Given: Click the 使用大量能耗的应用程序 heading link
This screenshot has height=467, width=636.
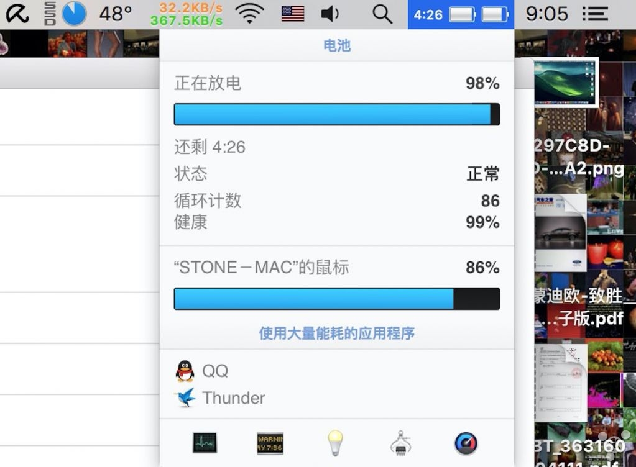Looking at the screenshot, I should 337,333.
